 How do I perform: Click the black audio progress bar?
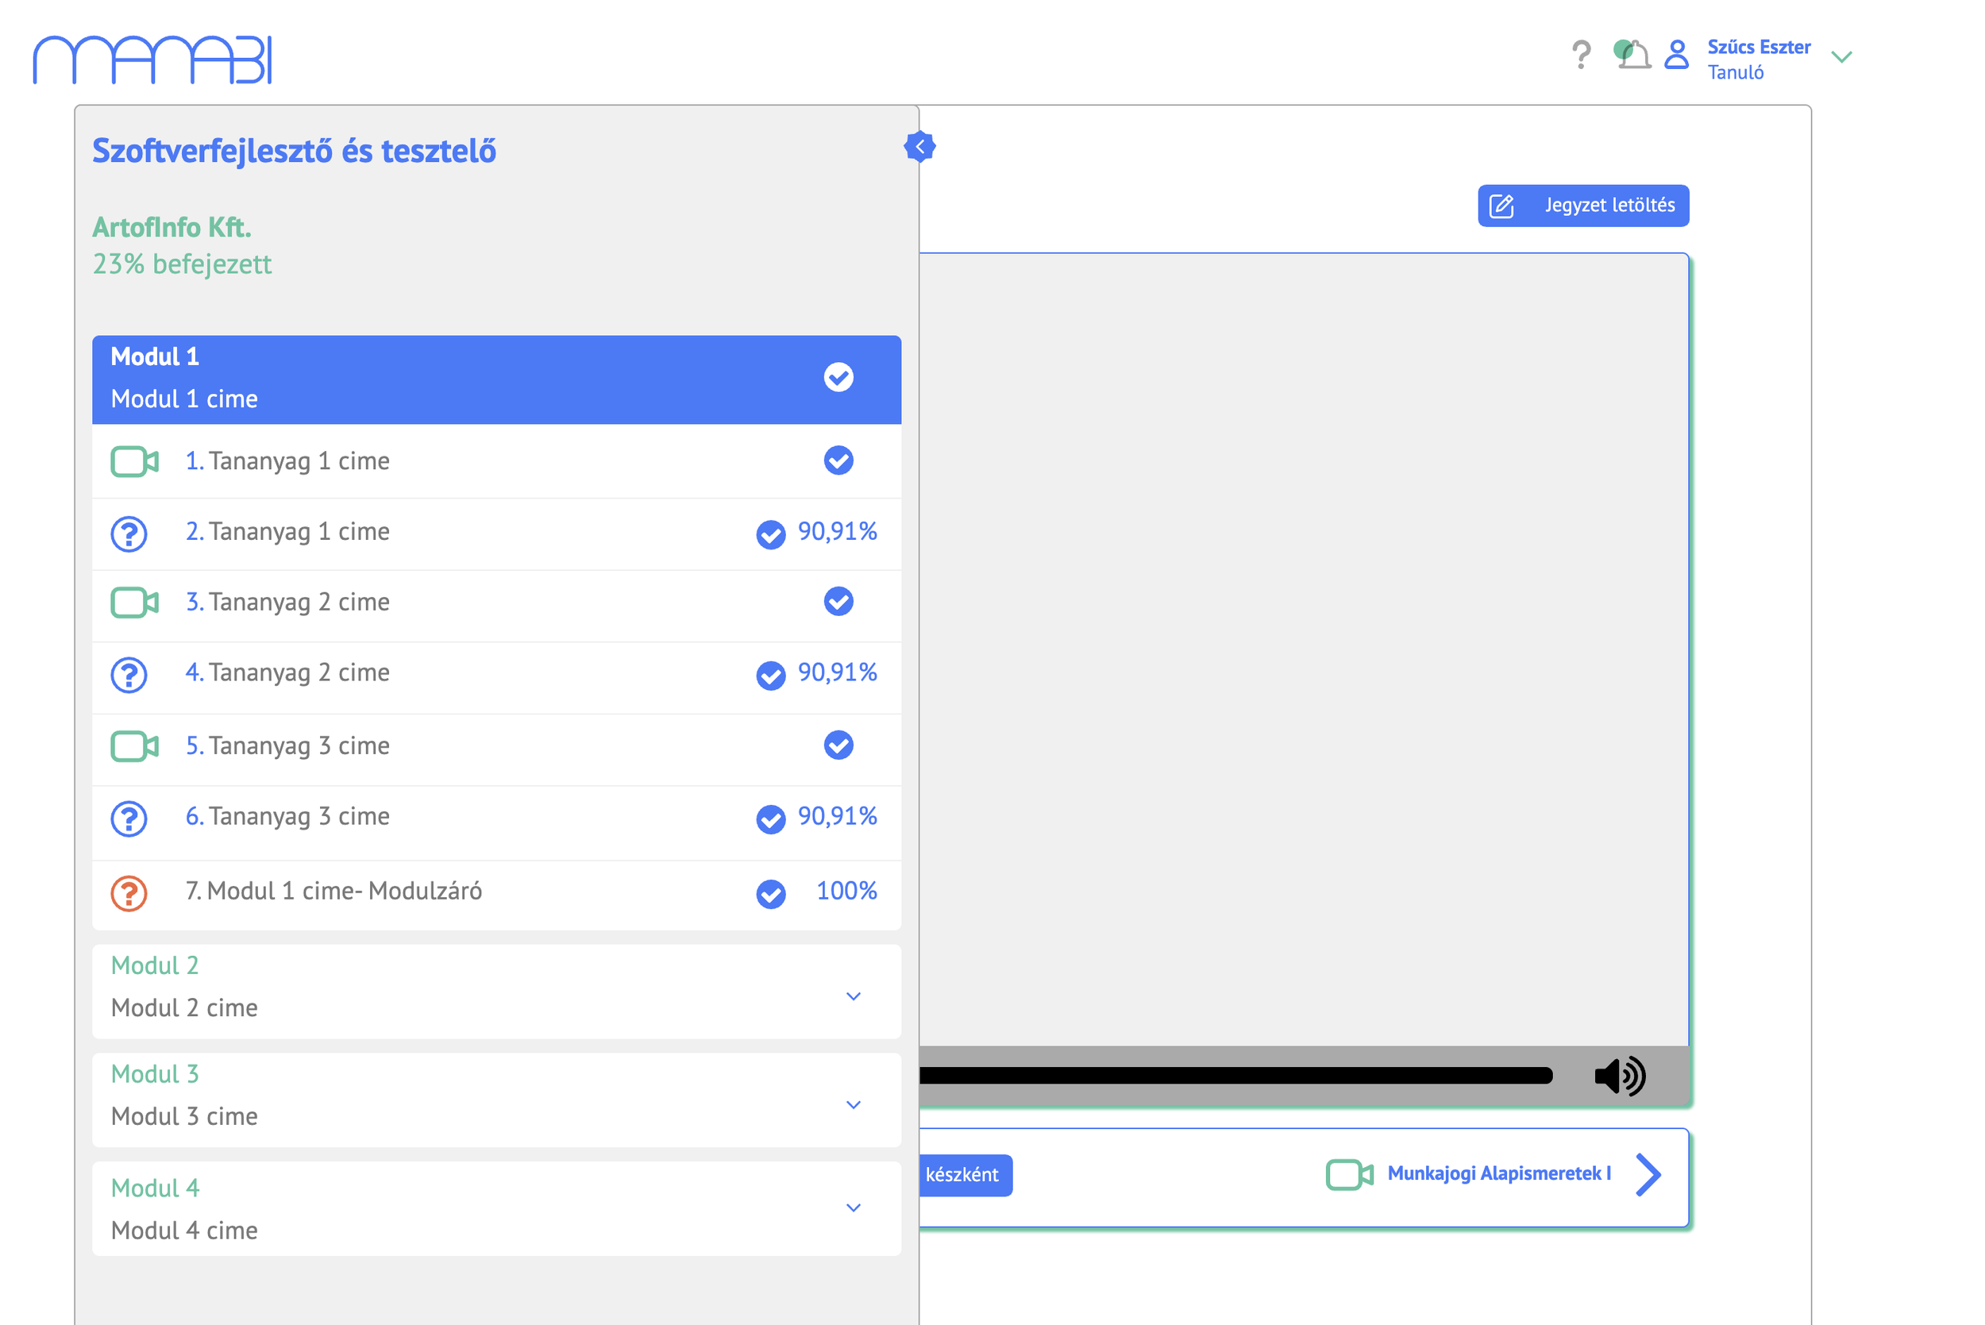pyautogui.click(x=1235, y=1076)
